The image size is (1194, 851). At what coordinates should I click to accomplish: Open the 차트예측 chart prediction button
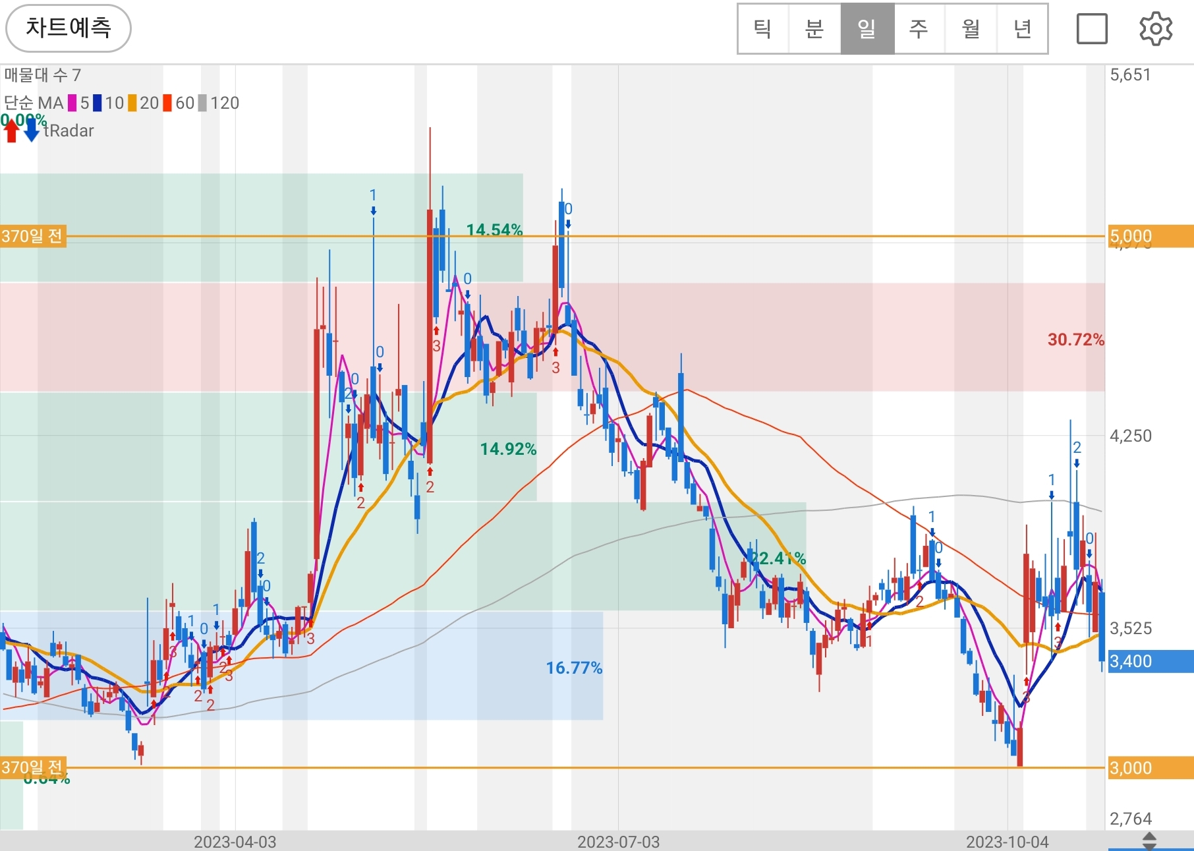tap(69, 28)
